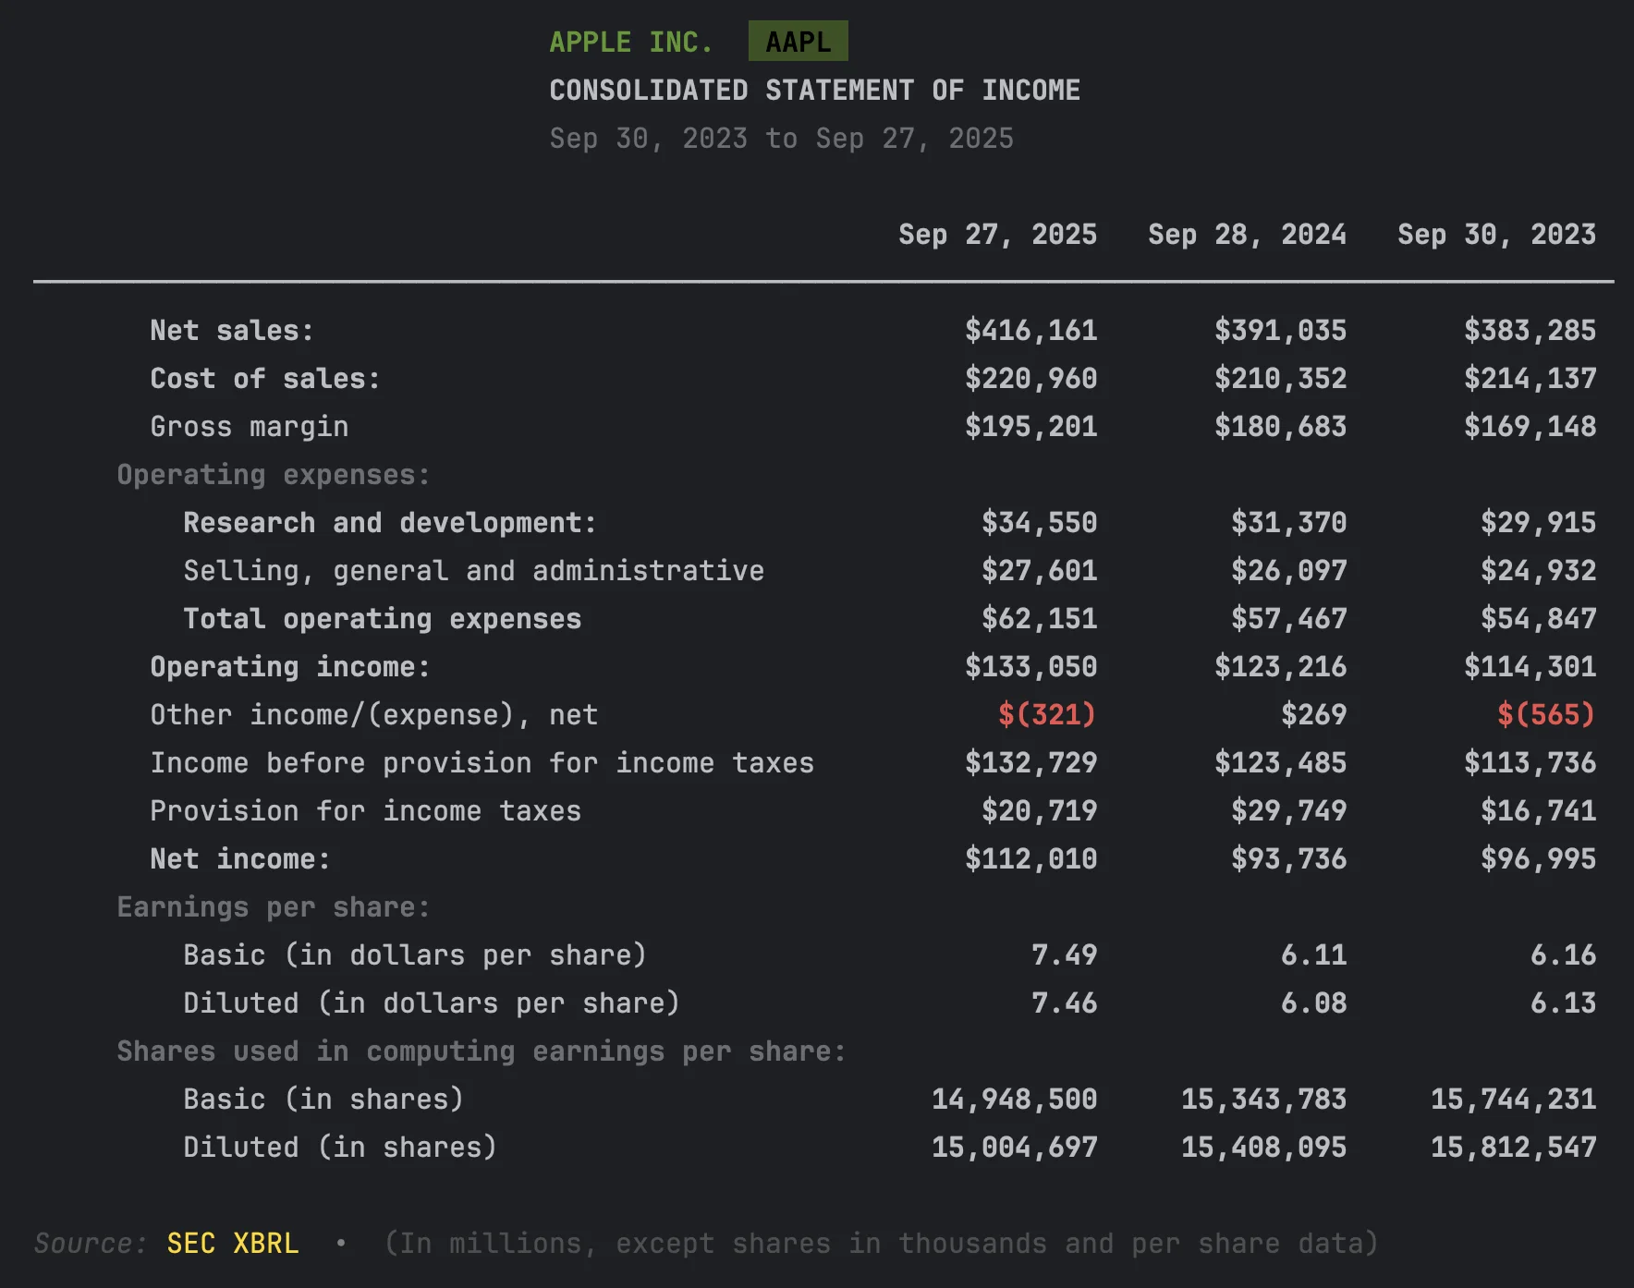Click the Cost of sales row label

click(265, 379)
